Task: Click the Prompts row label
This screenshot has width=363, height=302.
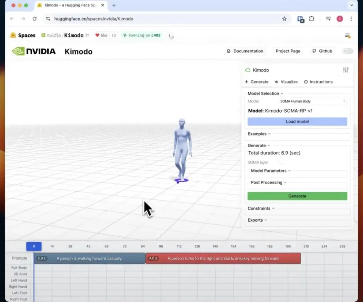Action: 19,258
